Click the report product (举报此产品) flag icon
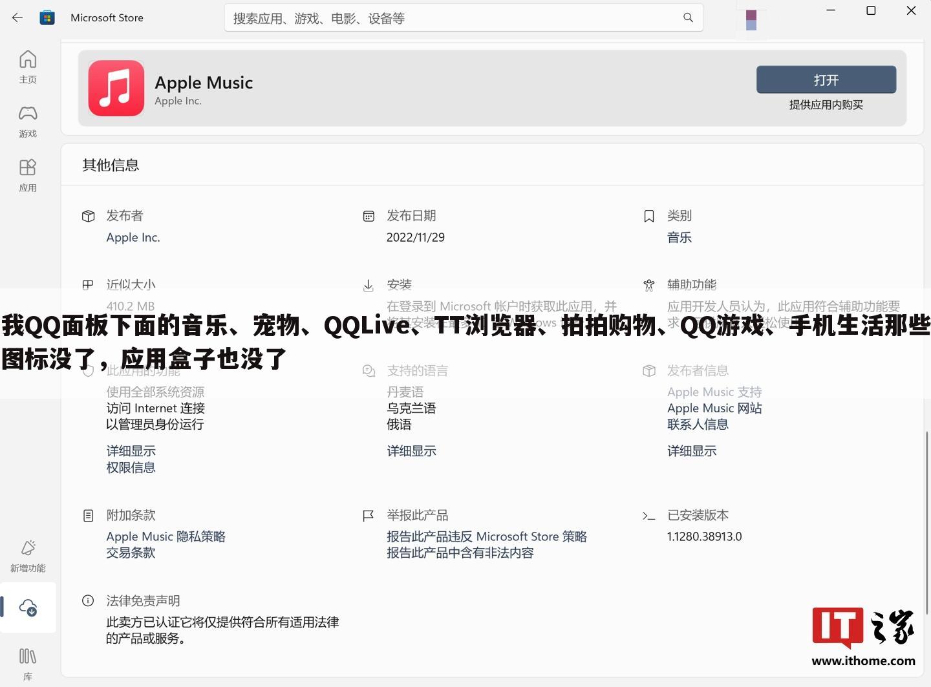The image size is (931, 687). [369, 516]
